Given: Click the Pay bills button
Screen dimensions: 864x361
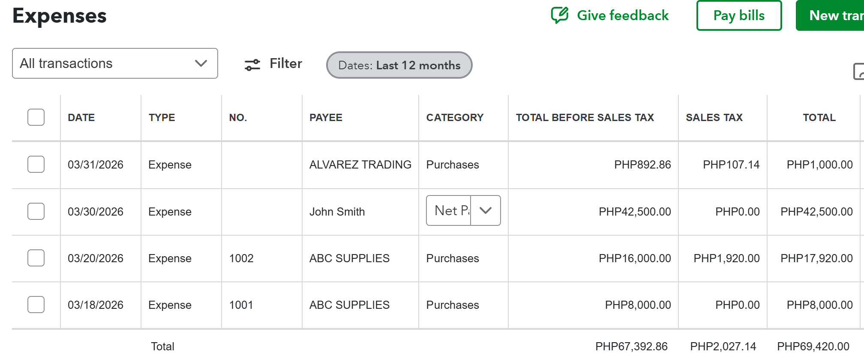Looking at the screenshot, I should [x=739, y=15].
